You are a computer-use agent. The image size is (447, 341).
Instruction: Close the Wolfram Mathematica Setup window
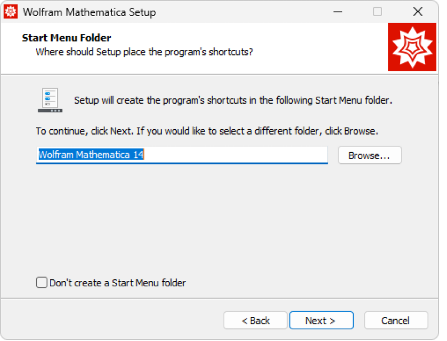pyautogui.click(x=418, y=12)
